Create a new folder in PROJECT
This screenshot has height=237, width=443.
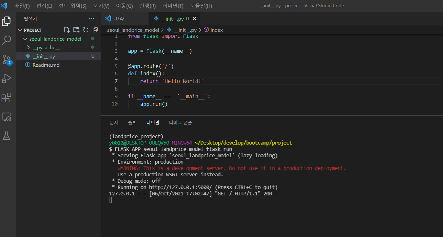pyautogui.click(x=76, y=30)
